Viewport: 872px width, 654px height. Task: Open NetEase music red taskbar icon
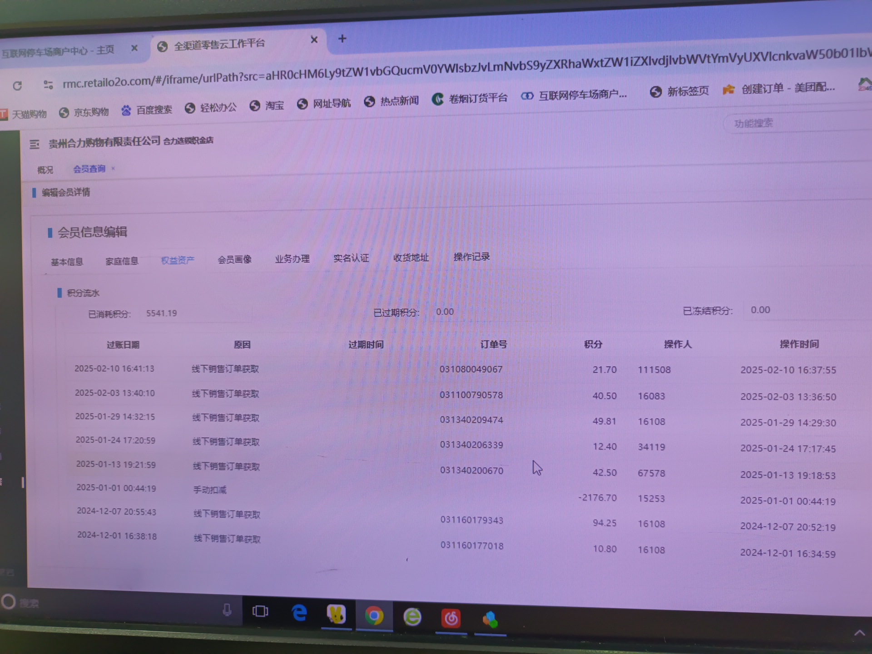coord(451,619)
